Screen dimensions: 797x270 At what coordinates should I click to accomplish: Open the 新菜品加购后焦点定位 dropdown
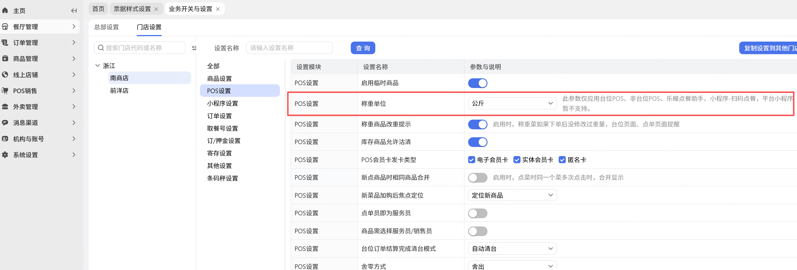pyautogui.click(x=512, y=195)
